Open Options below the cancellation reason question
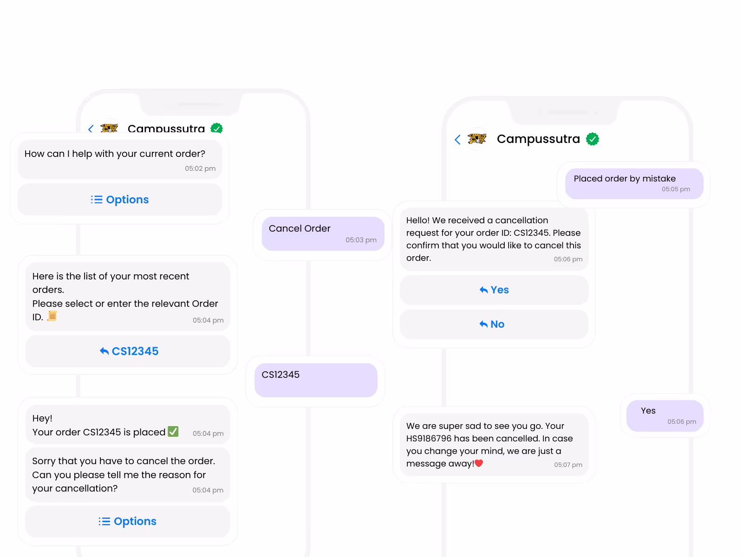 [x=128, y=521]
